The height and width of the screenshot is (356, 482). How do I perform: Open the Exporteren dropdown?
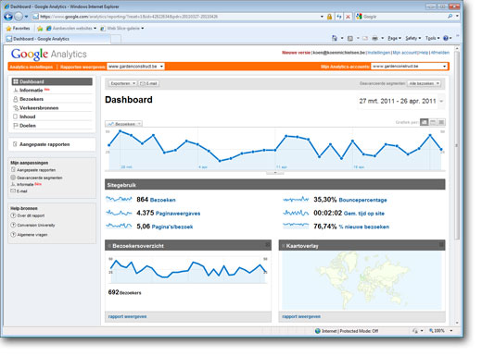(122, 83)
